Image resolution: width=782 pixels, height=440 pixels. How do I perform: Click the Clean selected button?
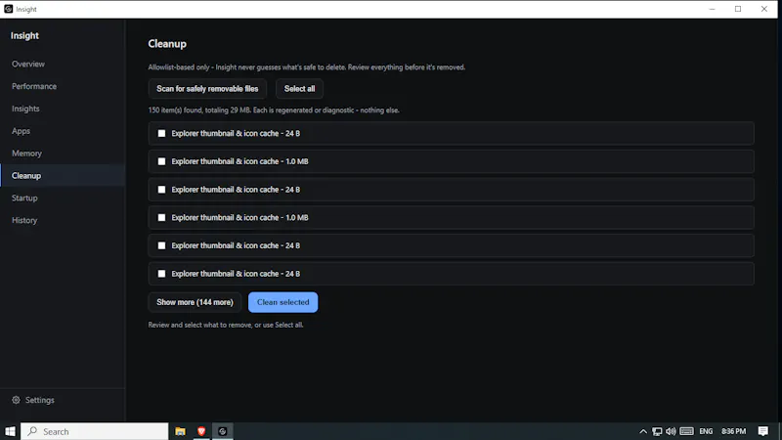(x=282, y=302)
